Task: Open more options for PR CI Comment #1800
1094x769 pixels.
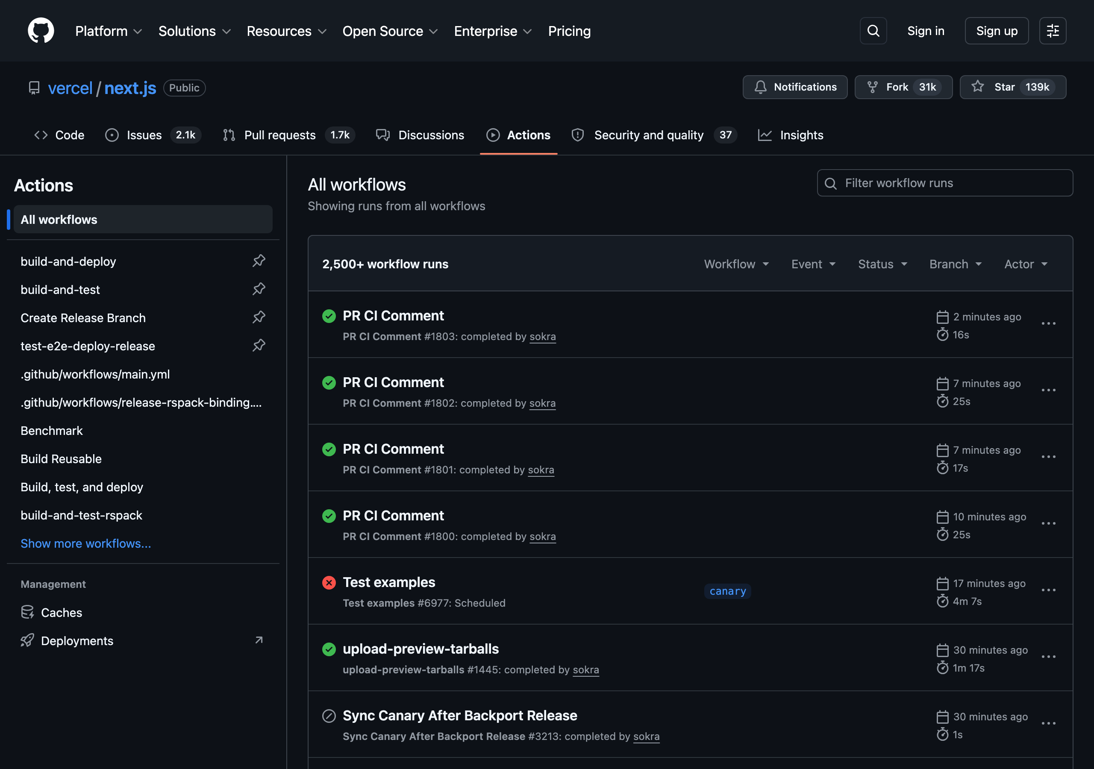Action: pyautogui.click(x=1048, y=524)
